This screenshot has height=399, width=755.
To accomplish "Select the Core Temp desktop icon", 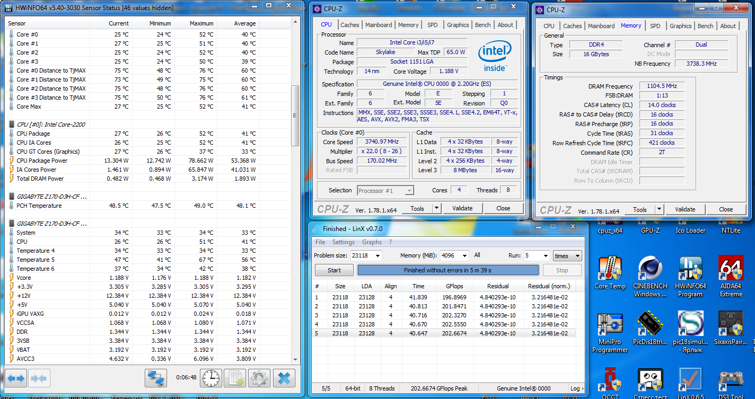I will pyautogui.click(x=610, y=273).
